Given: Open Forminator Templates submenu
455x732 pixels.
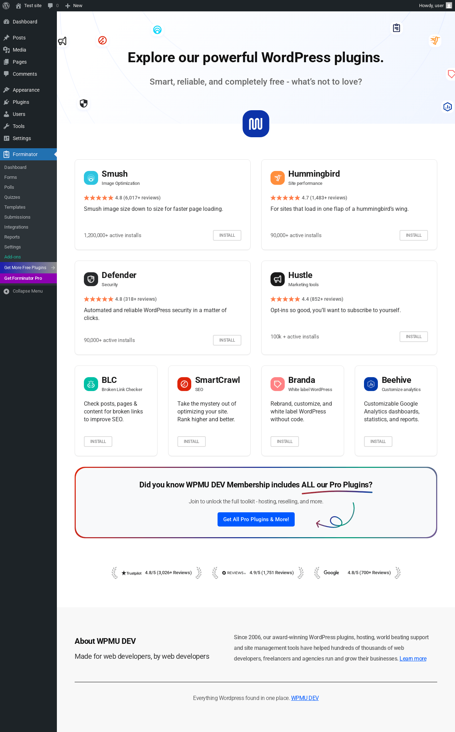Looking at the screenshot, I should click(x=28, y=207).
